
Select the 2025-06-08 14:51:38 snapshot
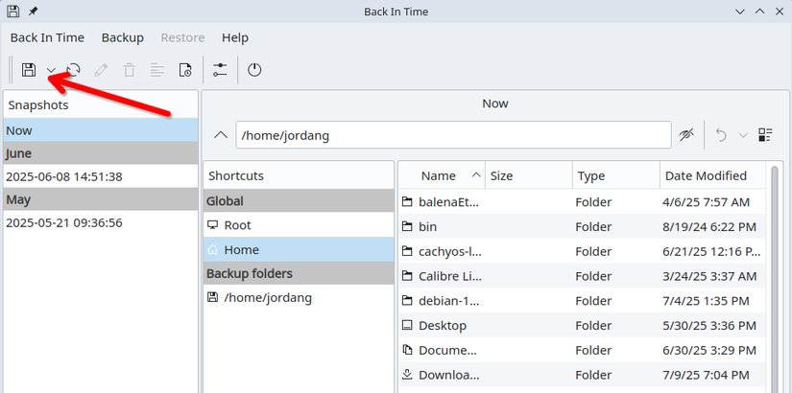click(100, 176)
